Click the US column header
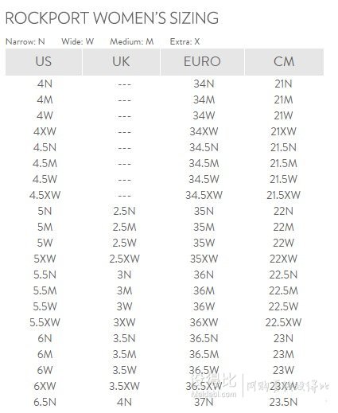The image size is (338, 413). click(44, 62)
